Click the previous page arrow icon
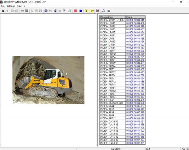 [x=7, y=11]
